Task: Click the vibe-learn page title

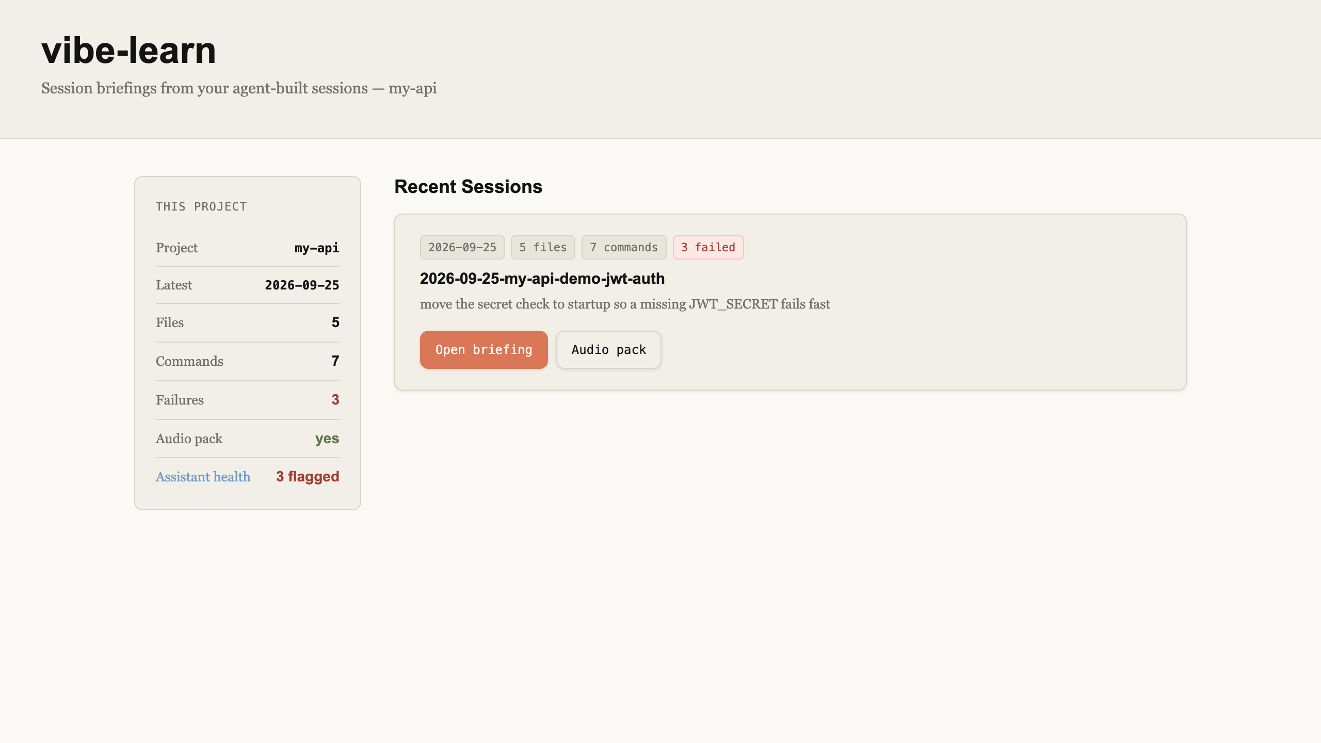Action: [x=128, y=51]
